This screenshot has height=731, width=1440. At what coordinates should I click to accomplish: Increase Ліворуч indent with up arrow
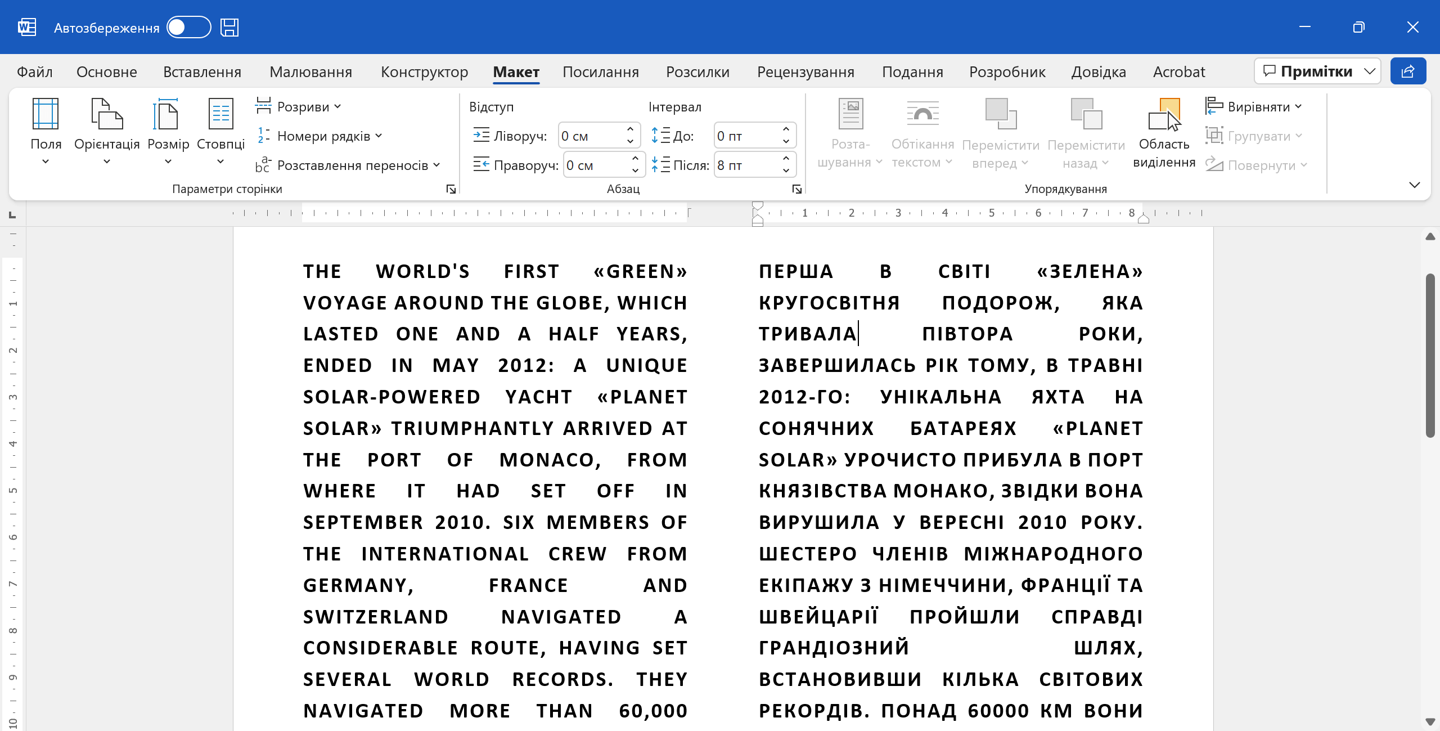tap(630, 129)
